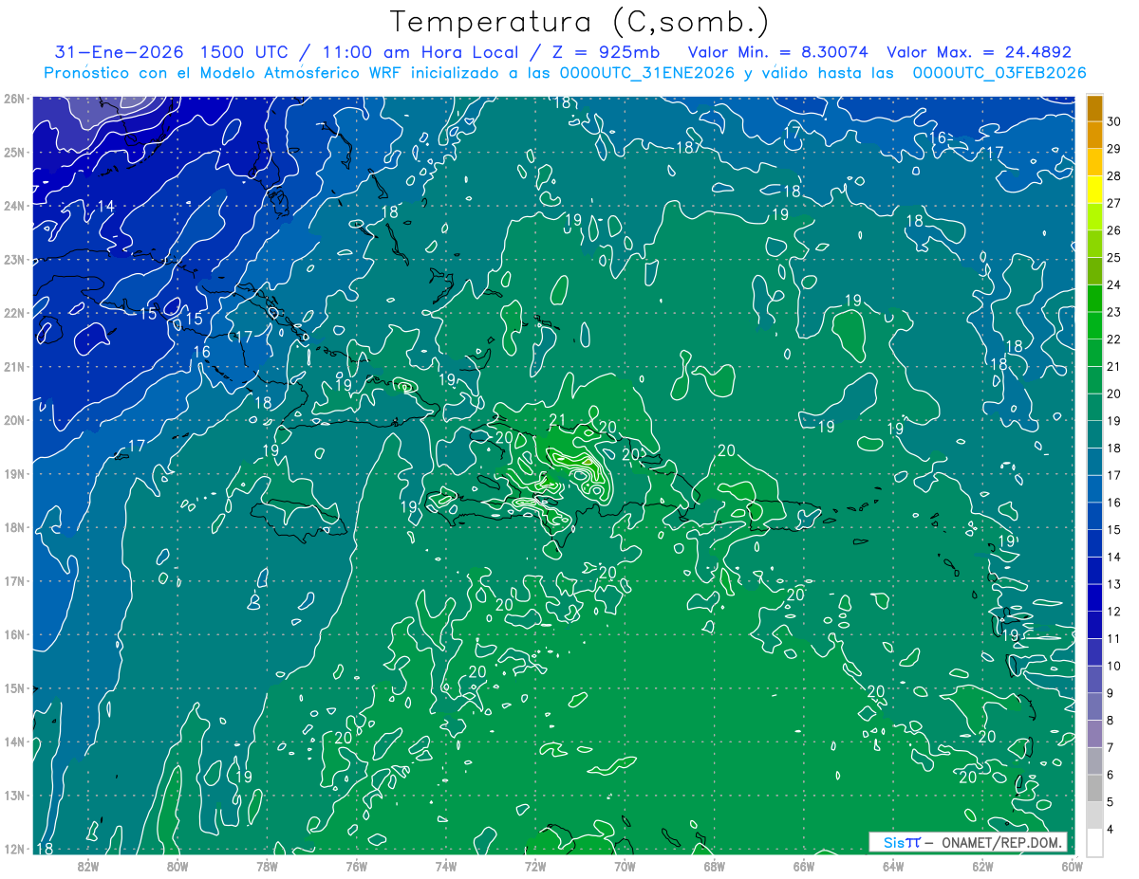Image resolution: width=1139 pixels, height=879 pixels.
Task: Click the '64W' longitude label
Action: click(893, 867)
